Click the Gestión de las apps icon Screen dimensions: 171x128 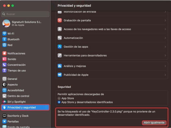(x=60, y=47)
